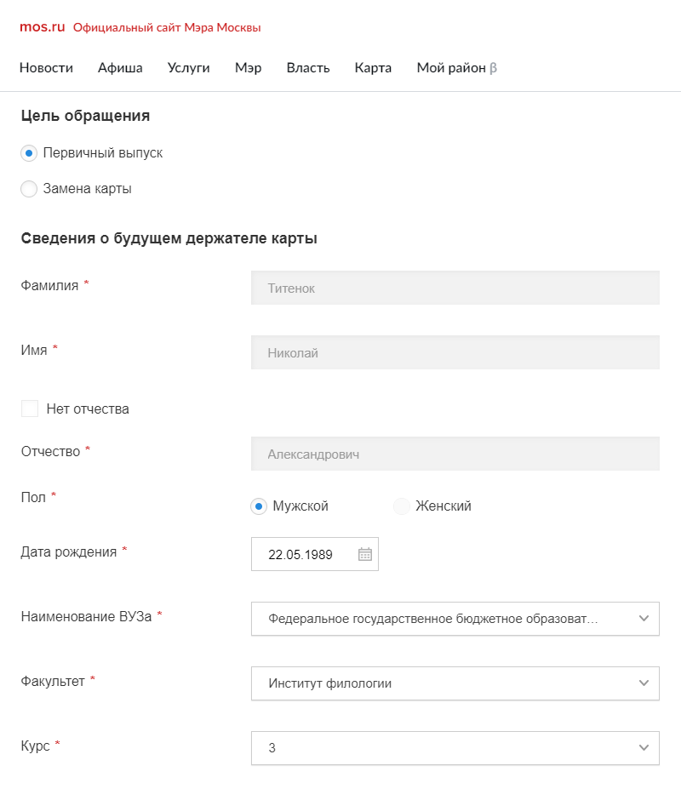
Task: Open Официальный сайт Мэра Москвы link
Action: (167, 27)
